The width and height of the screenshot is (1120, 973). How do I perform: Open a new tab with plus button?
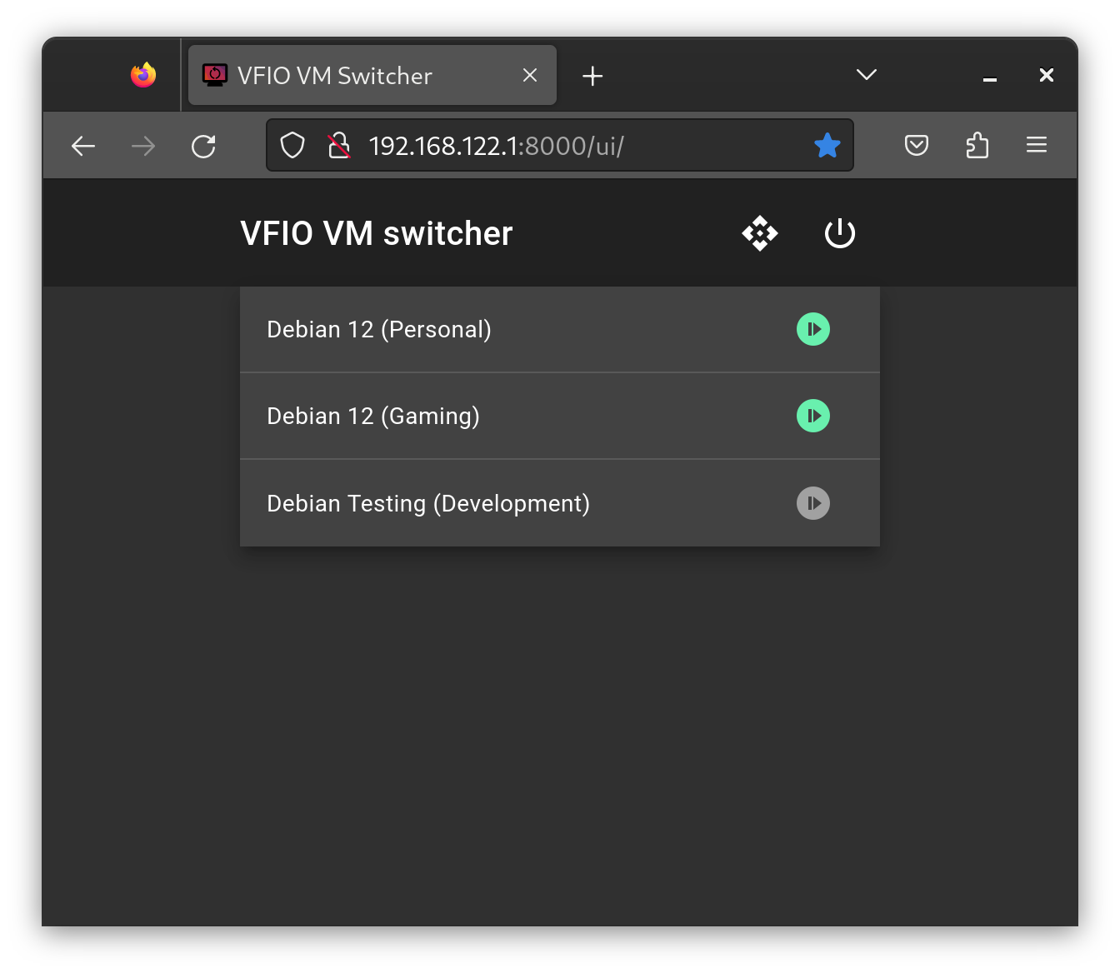click(592, 76)
